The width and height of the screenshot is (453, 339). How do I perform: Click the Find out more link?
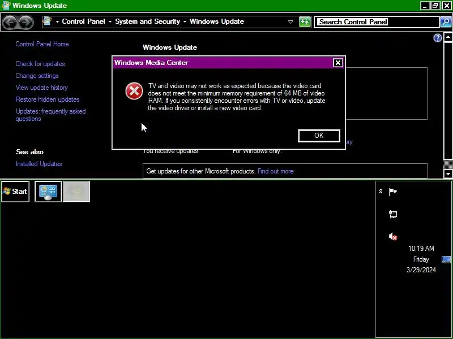tap(275, 171)
